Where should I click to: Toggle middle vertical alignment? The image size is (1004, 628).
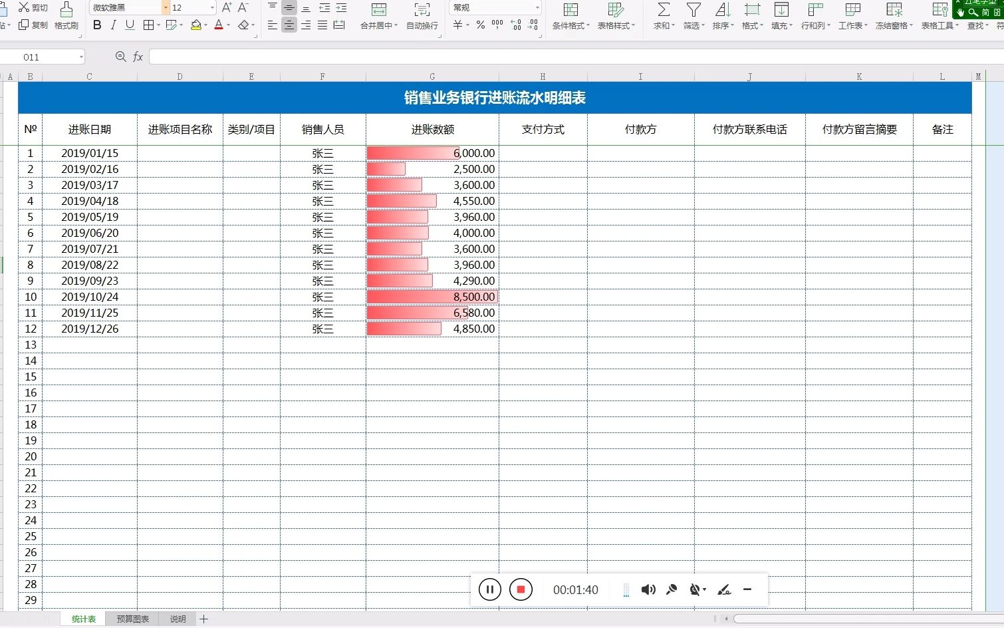289,7
